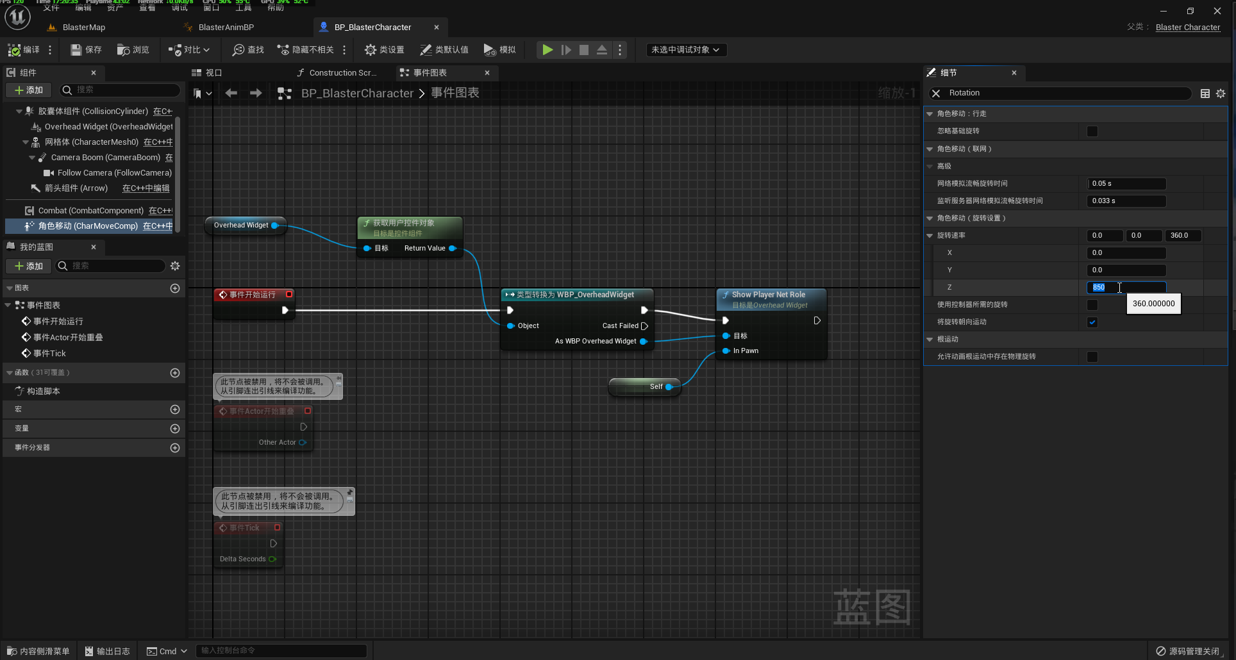
Task: Collapse the 旋转速率 property row
Action: pyautogui.click(x=930, y=236)
